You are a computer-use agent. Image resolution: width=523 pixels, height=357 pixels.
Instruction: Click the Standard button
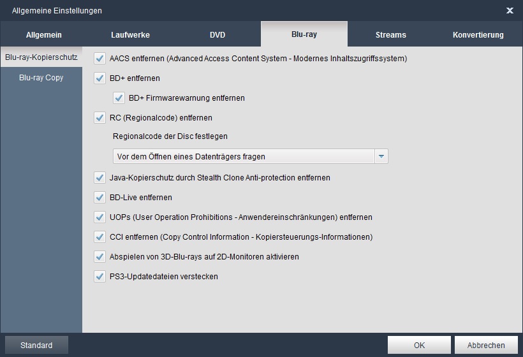(36, 346)
